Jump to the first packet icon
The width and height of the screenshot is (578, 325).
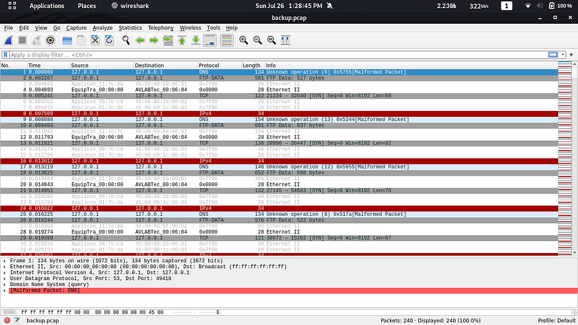(x=182, y=40)
